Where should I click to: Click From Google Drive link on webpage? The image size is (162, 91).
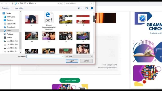(108, 67)
